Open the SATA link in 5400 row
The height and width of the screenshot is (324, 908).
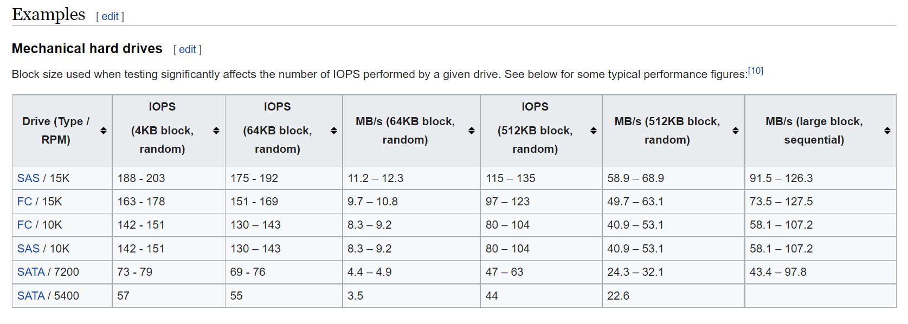click(x=31, y=296)
